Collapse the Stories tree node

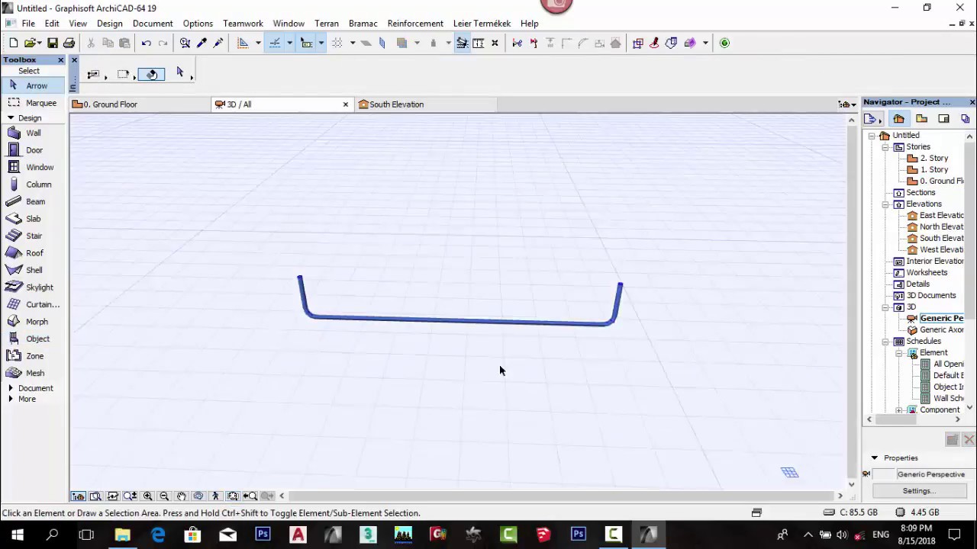pyautogui.click(x=885, y=147)
